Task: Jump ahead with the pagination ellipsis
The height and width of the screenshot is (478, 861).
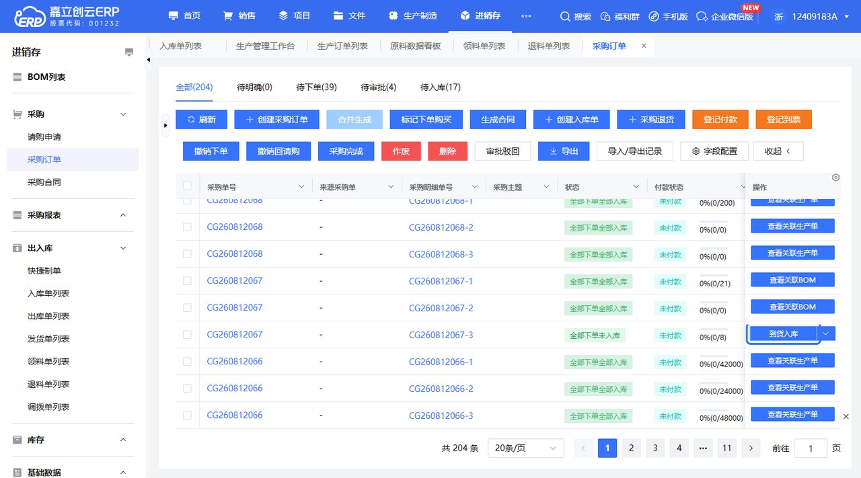Action: (x=703, y=448)
